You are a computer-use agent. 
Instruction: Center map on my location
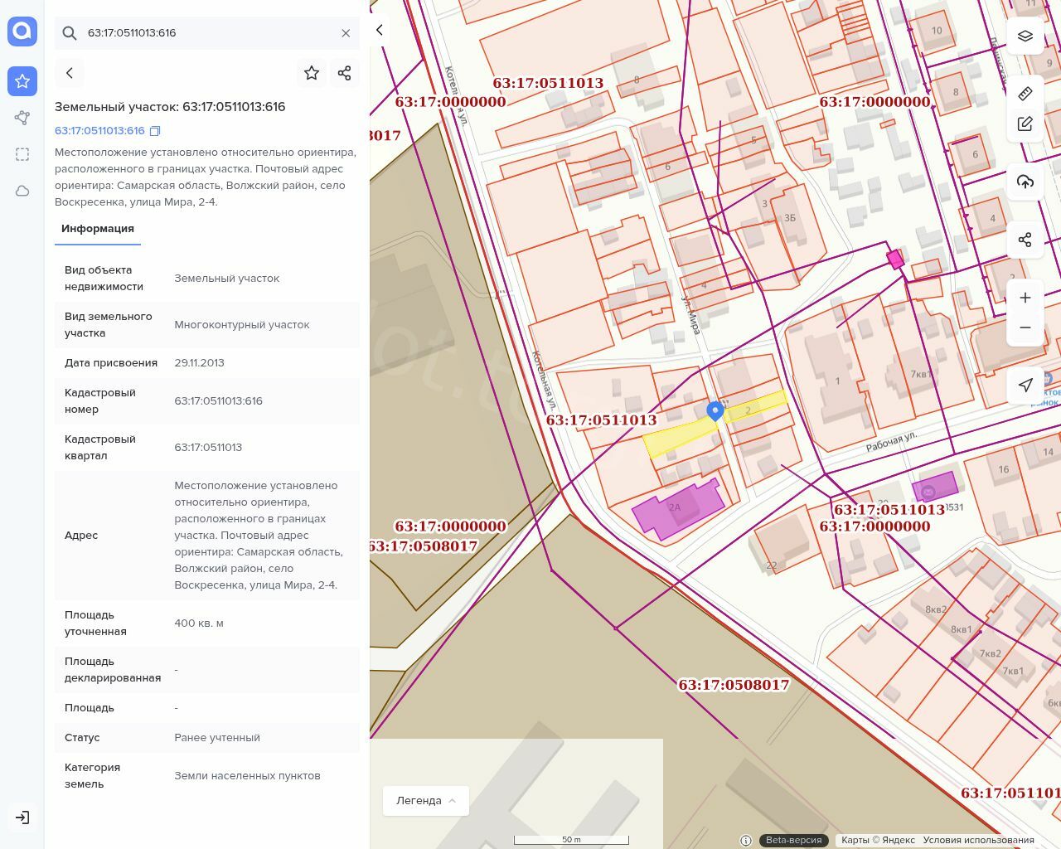(1025, 385)
